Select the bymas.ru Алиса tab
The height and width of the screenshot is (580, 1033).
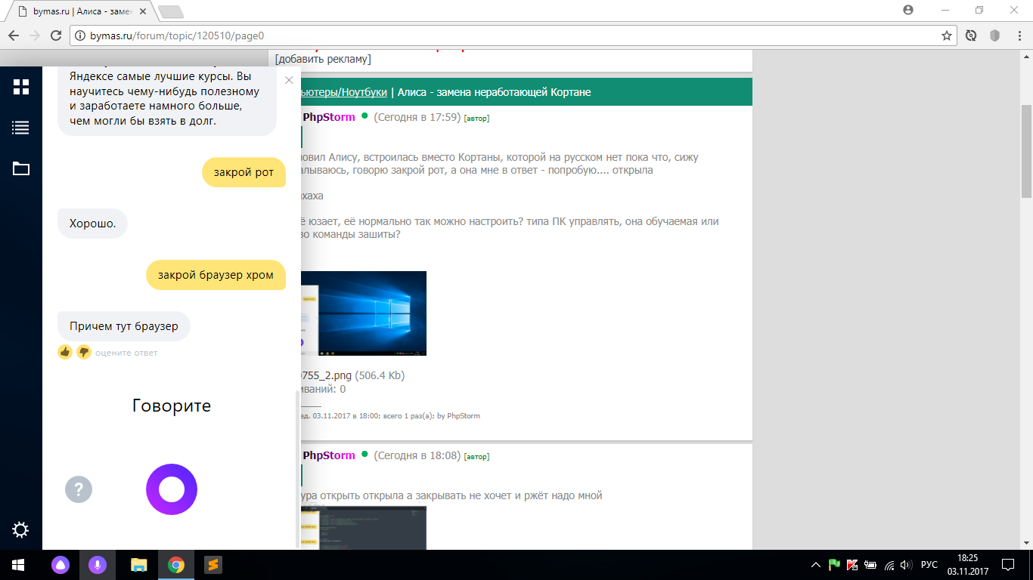pyautogui.click(x=80, y=12)
